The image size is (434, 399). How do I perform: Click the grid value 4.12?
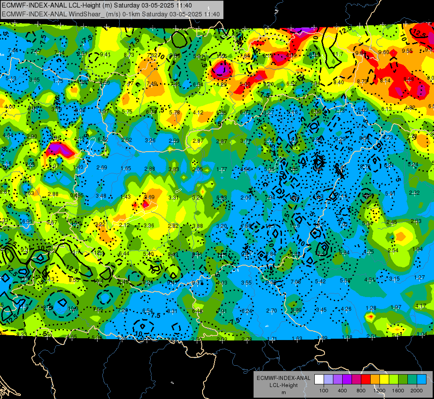click(198, 113)
